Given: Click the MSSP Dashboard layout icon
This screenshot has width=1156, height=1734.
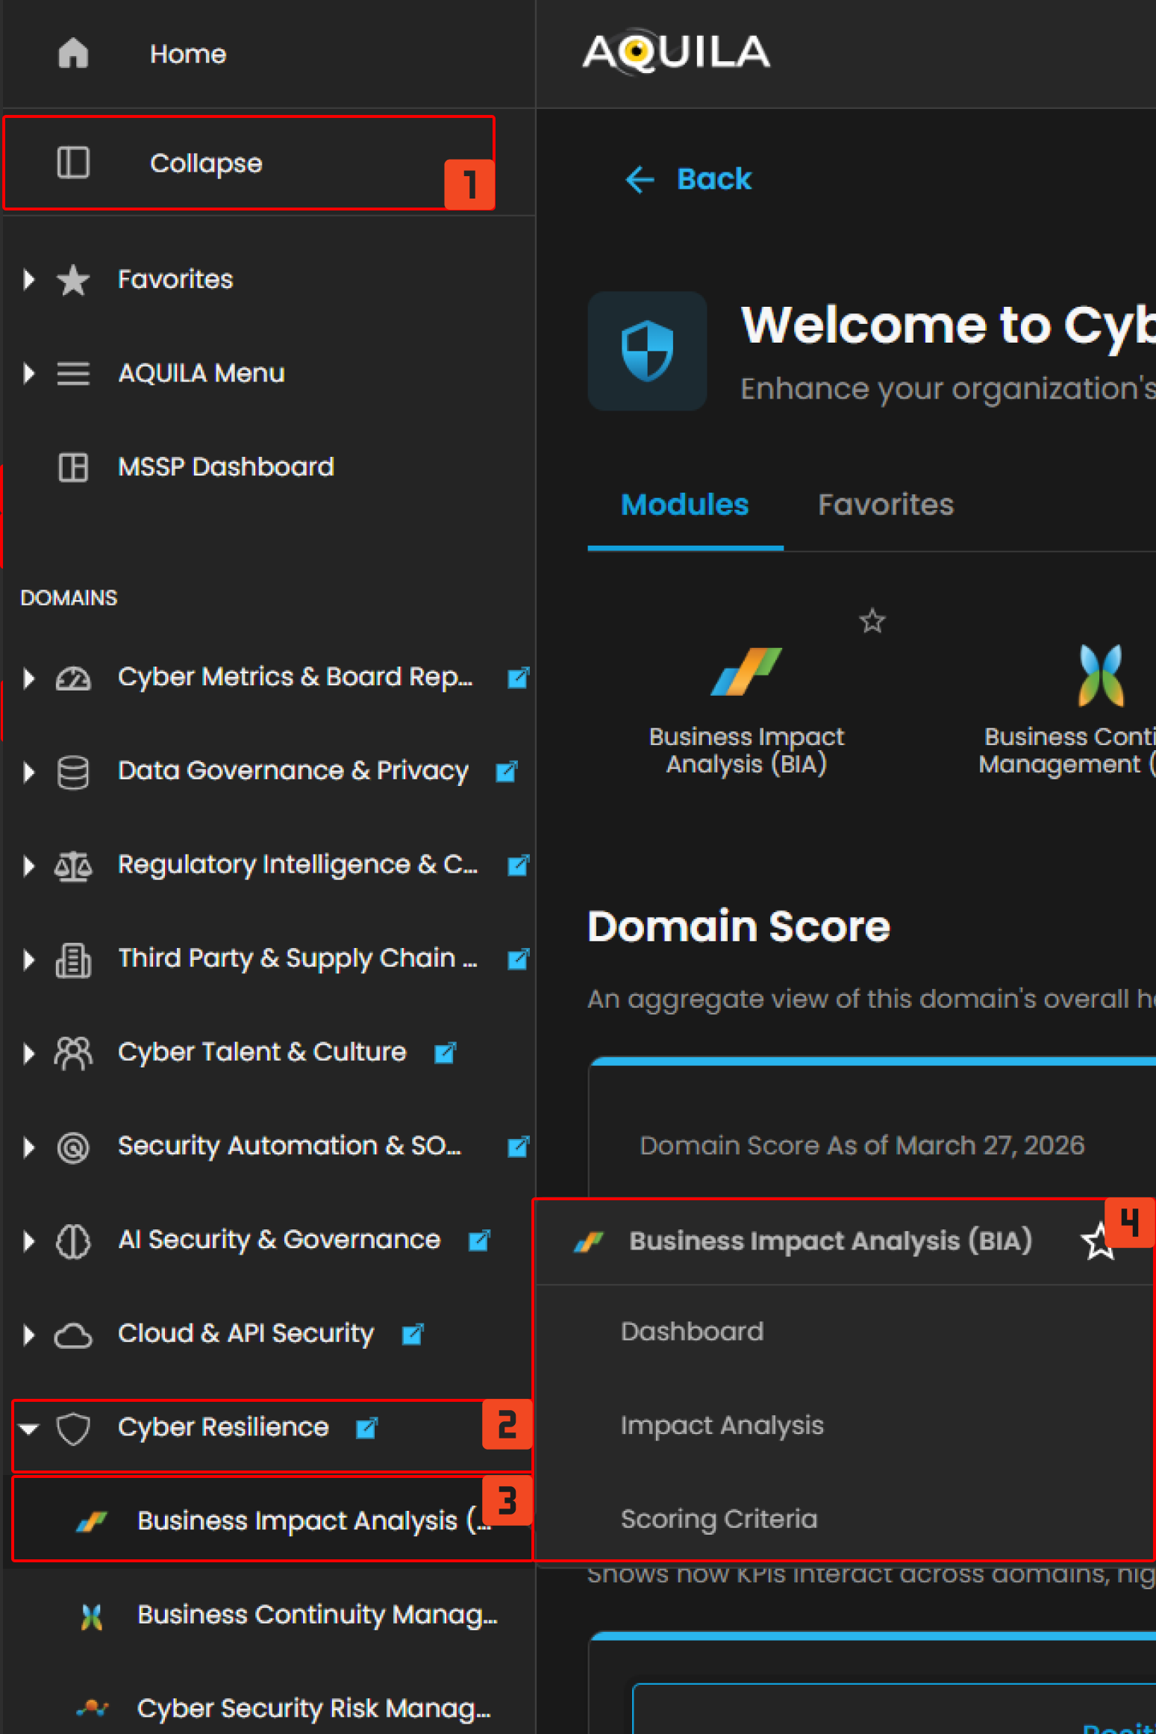Looking at the screenshot, I should [73, 467].
